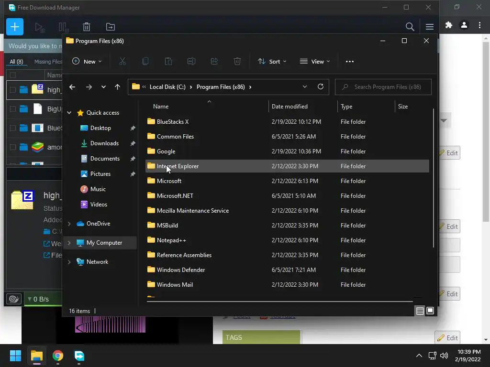Start downloads using the play icon in Free Download Manager
This screenshot has width=490, height=367.
tap(39, 27)
